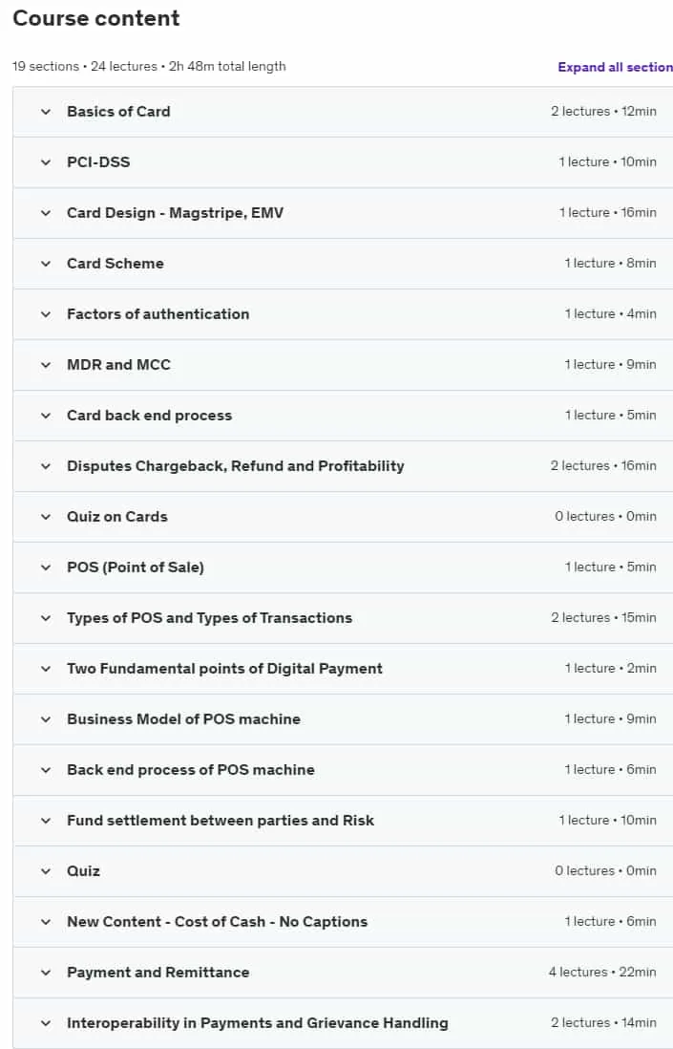Click chevron for Two Fundamental points of Digital Payment

(46, 669)
